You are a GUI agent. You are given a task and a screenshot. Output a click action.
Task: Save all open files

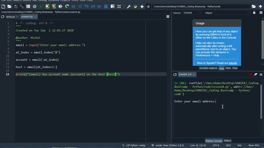click(x=22, y=7)
